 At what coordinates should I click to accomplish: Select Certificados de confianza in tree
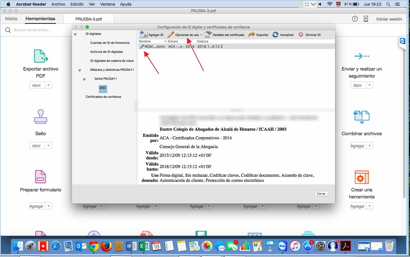103,97
